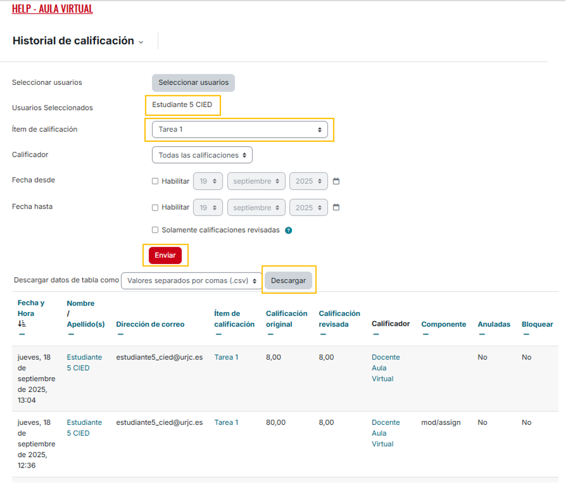Hide the Anuladas column

click(482, 334)
